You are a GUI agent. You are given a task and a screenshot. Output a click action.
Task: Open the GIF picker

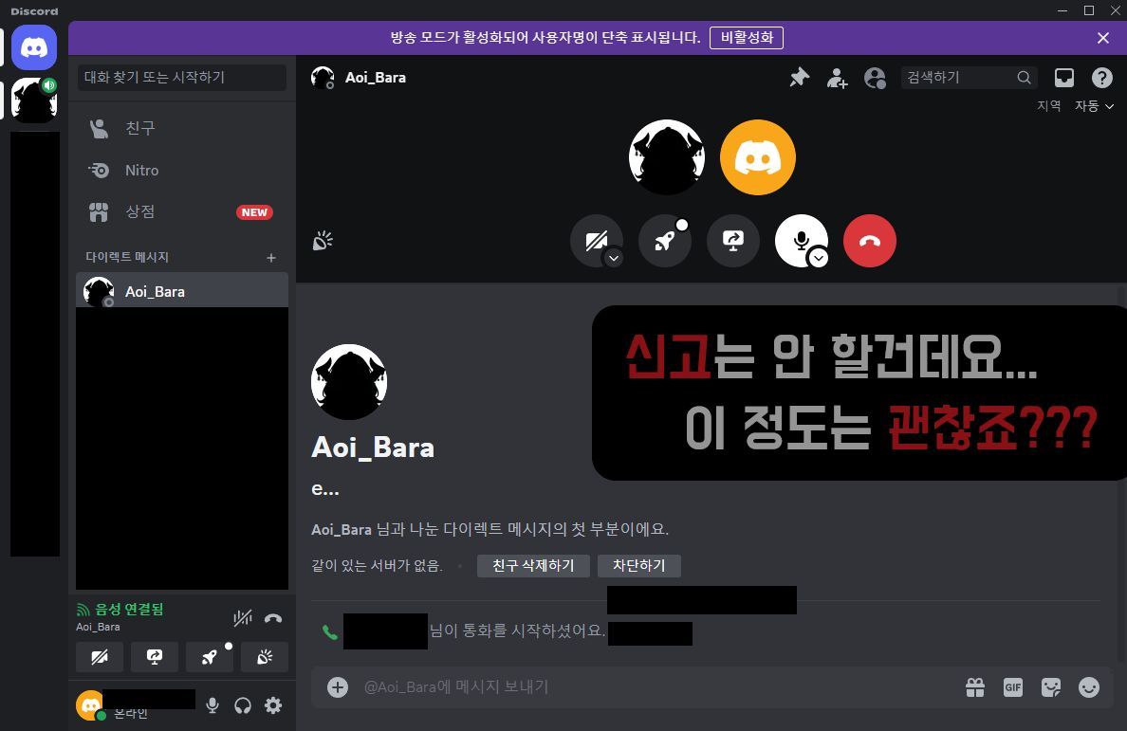click(1013, 687)
